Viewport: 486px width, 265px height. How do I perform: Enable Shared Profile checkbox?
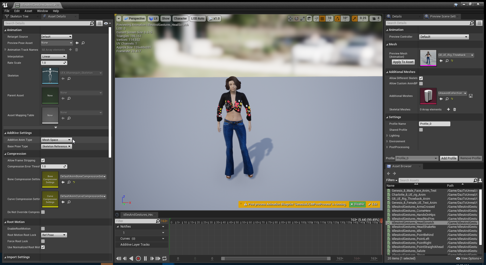[x=421, y=130]
